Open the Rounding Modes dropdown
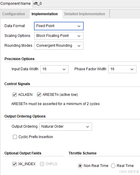The width and height of the screenshot is (140, 175). 59,46
